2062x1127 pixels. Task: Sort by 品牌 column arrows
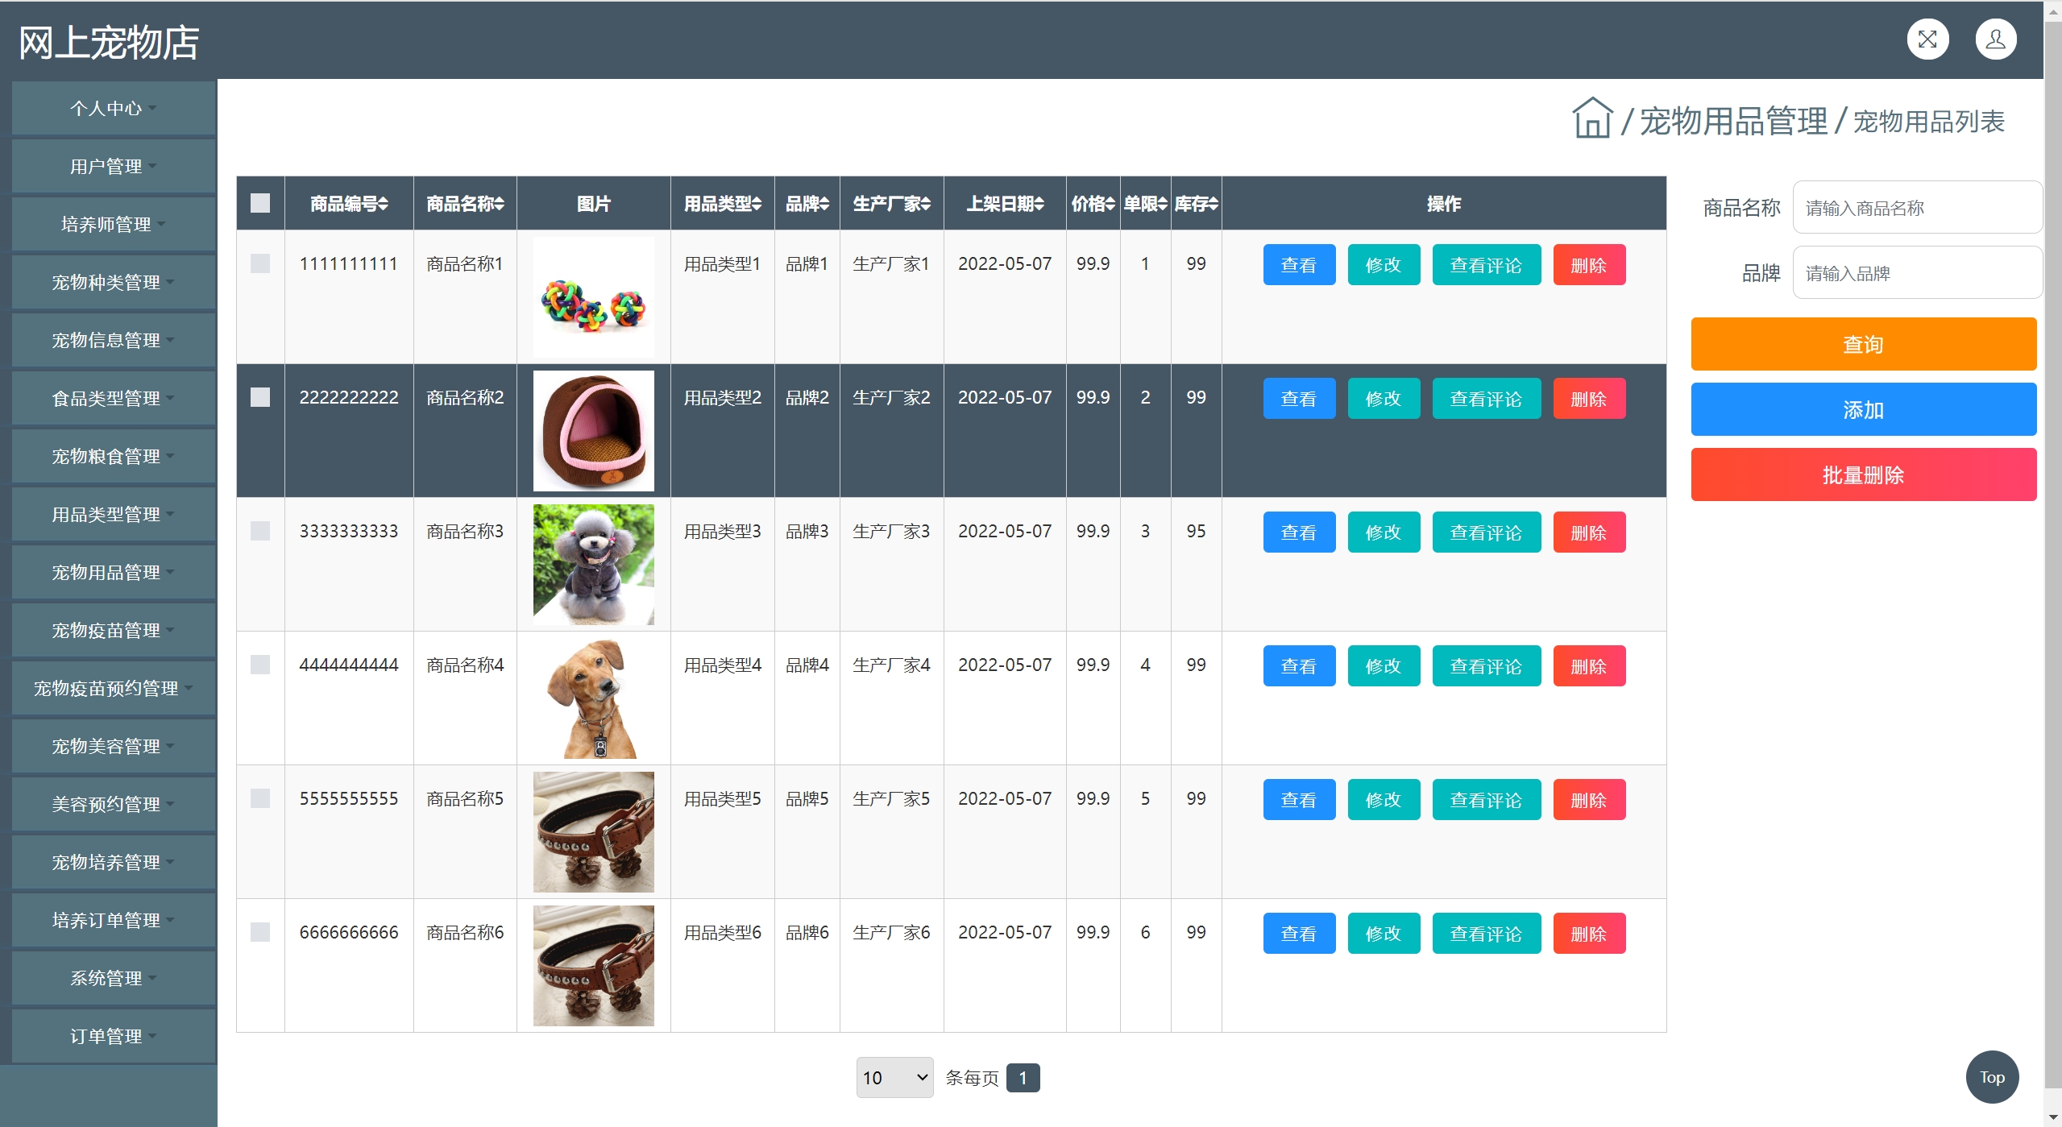click(824, 204)
